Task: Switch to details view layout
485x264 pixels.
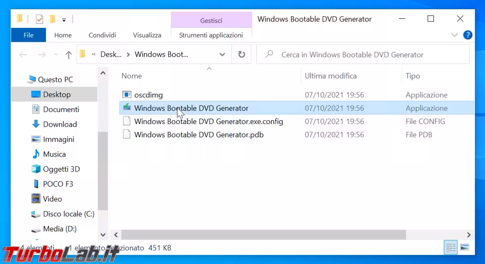Action: point(451,248)
